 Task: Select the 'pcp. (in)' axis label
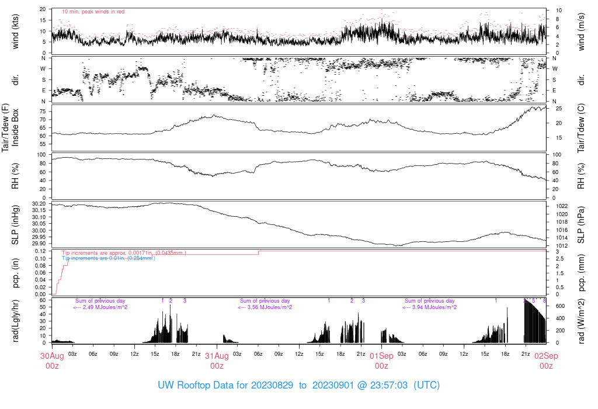15,273
